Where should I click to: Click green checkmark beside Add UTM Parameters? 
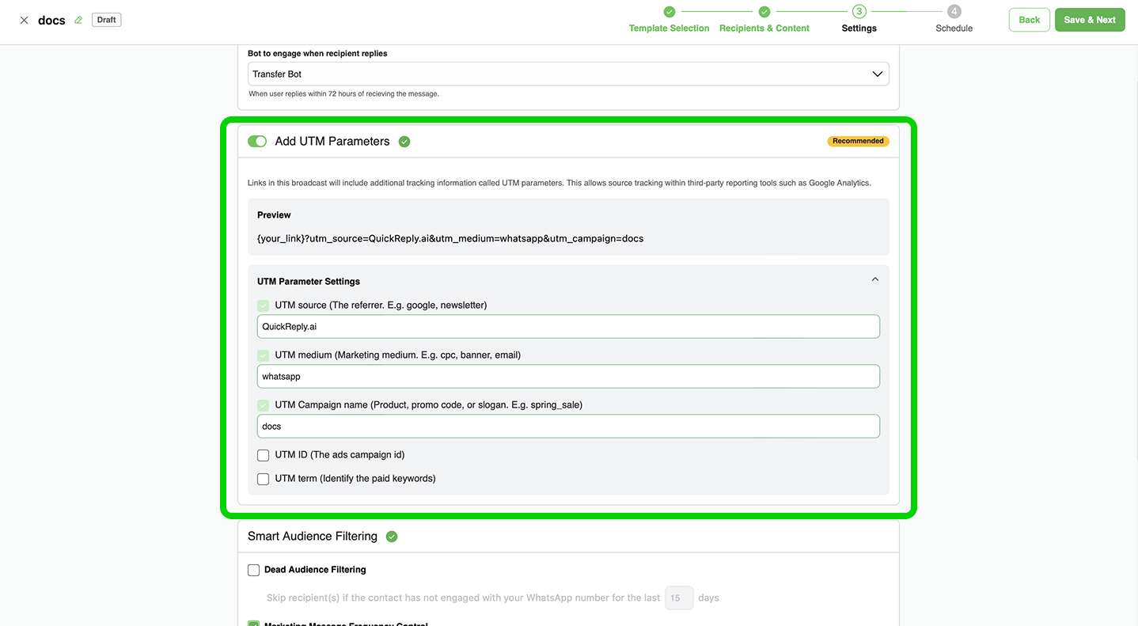[x=404, y=142]
